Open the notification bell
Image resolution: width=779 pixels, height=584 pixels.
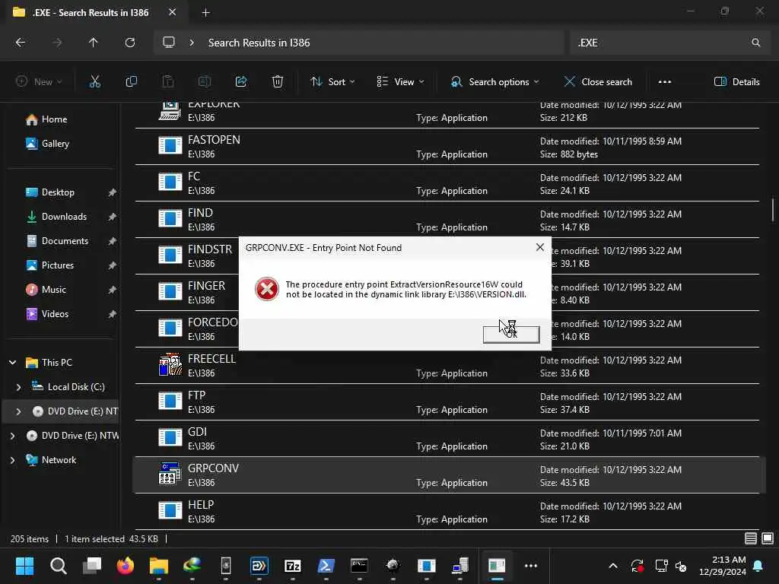pyautogui.click(x=758, y=566)
